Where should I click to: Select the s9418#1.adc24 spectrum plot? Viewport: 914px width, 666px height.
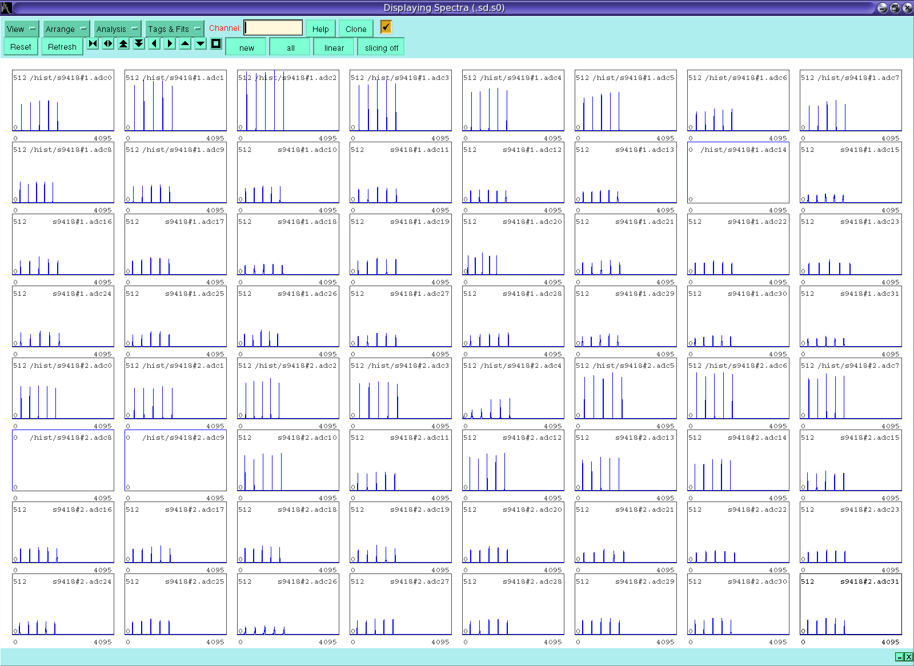coord(63,317)
